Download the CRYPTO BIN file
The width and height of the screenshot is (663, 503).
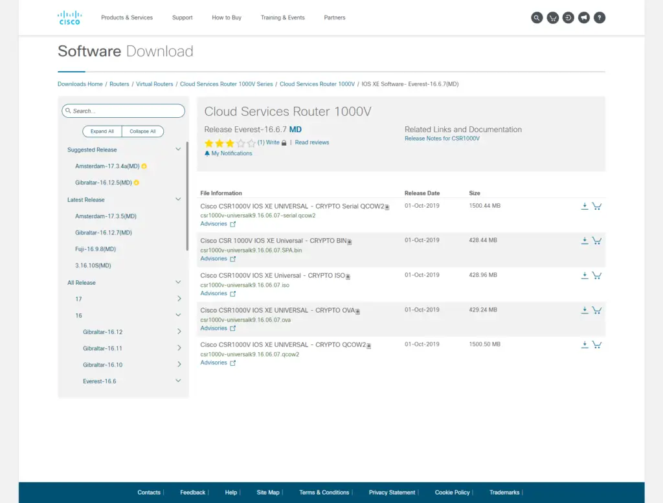(x=585, y=241)
